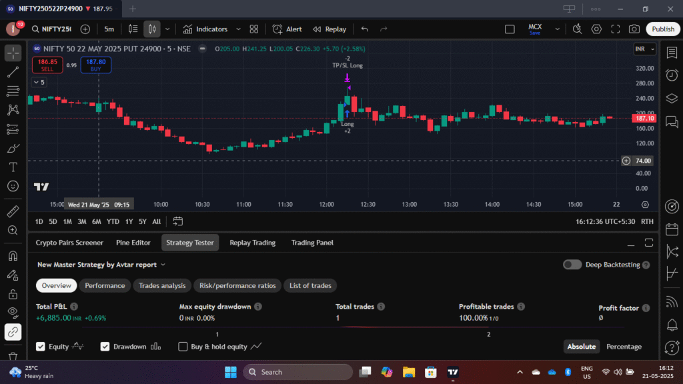This screenshot has height=384, width=683.
Task: Open the Replay Trading tab
Action: tap(253, 243)
